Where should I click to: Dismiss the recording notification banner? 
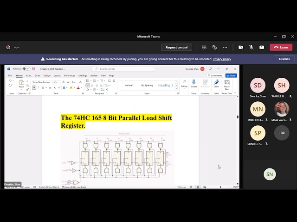pyautogui.click(x=284, y=59)
